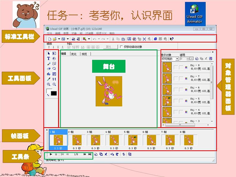Expand the Save dropdown arrow
The width and height of the screenshot is (236, 177).
[x=68, y=39]
